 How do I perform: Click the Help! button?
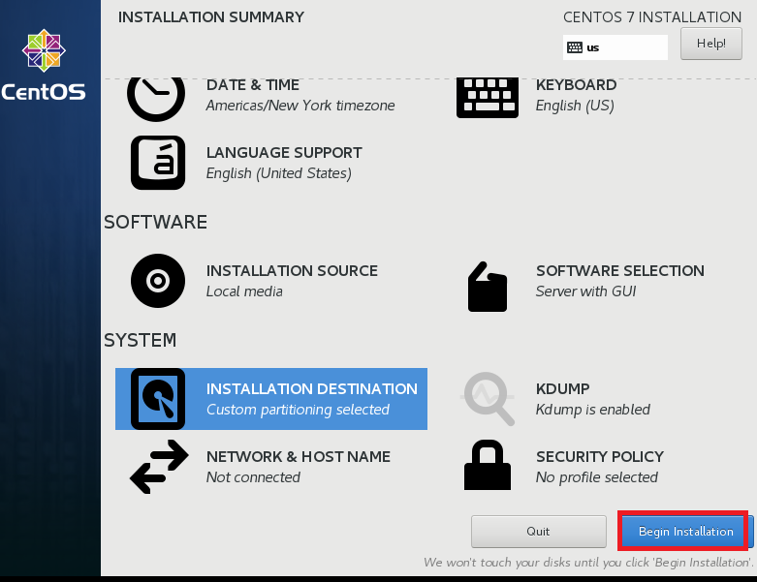(x=711, y=44)
